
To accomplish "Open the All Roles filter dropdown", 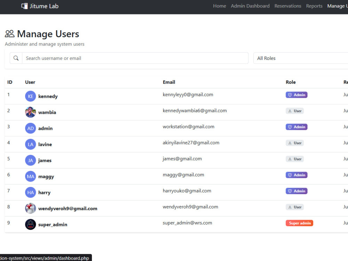I will 301,58.
